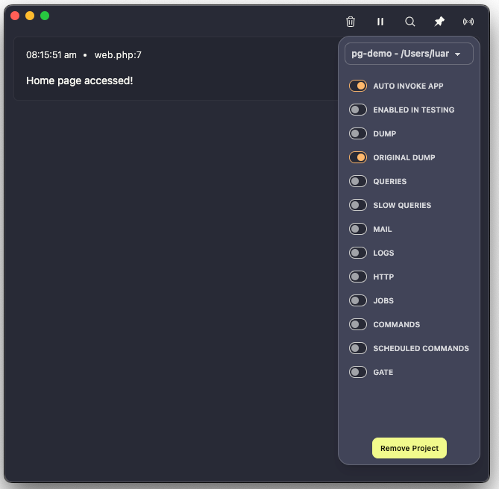Image resolution: width=499 pixels, height=489 pixels.
Task: Pin the window using pin icon
Action: pos(439,22)
